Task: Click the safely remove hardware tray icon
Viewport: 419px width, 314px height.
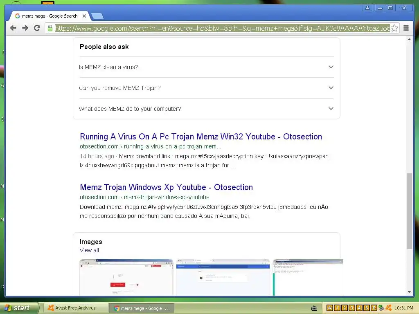Action: tap(381, 308)
